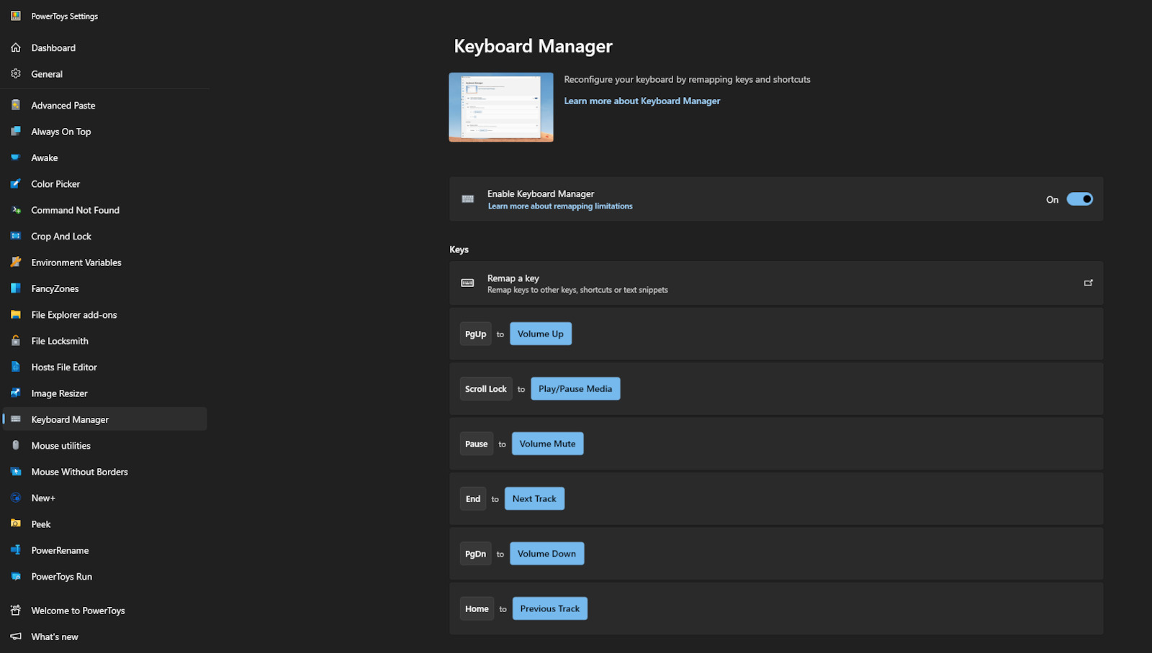Open Learn more about Keyboard Manager link
This screenshot has width=1152, height=653.
point(642,101)
